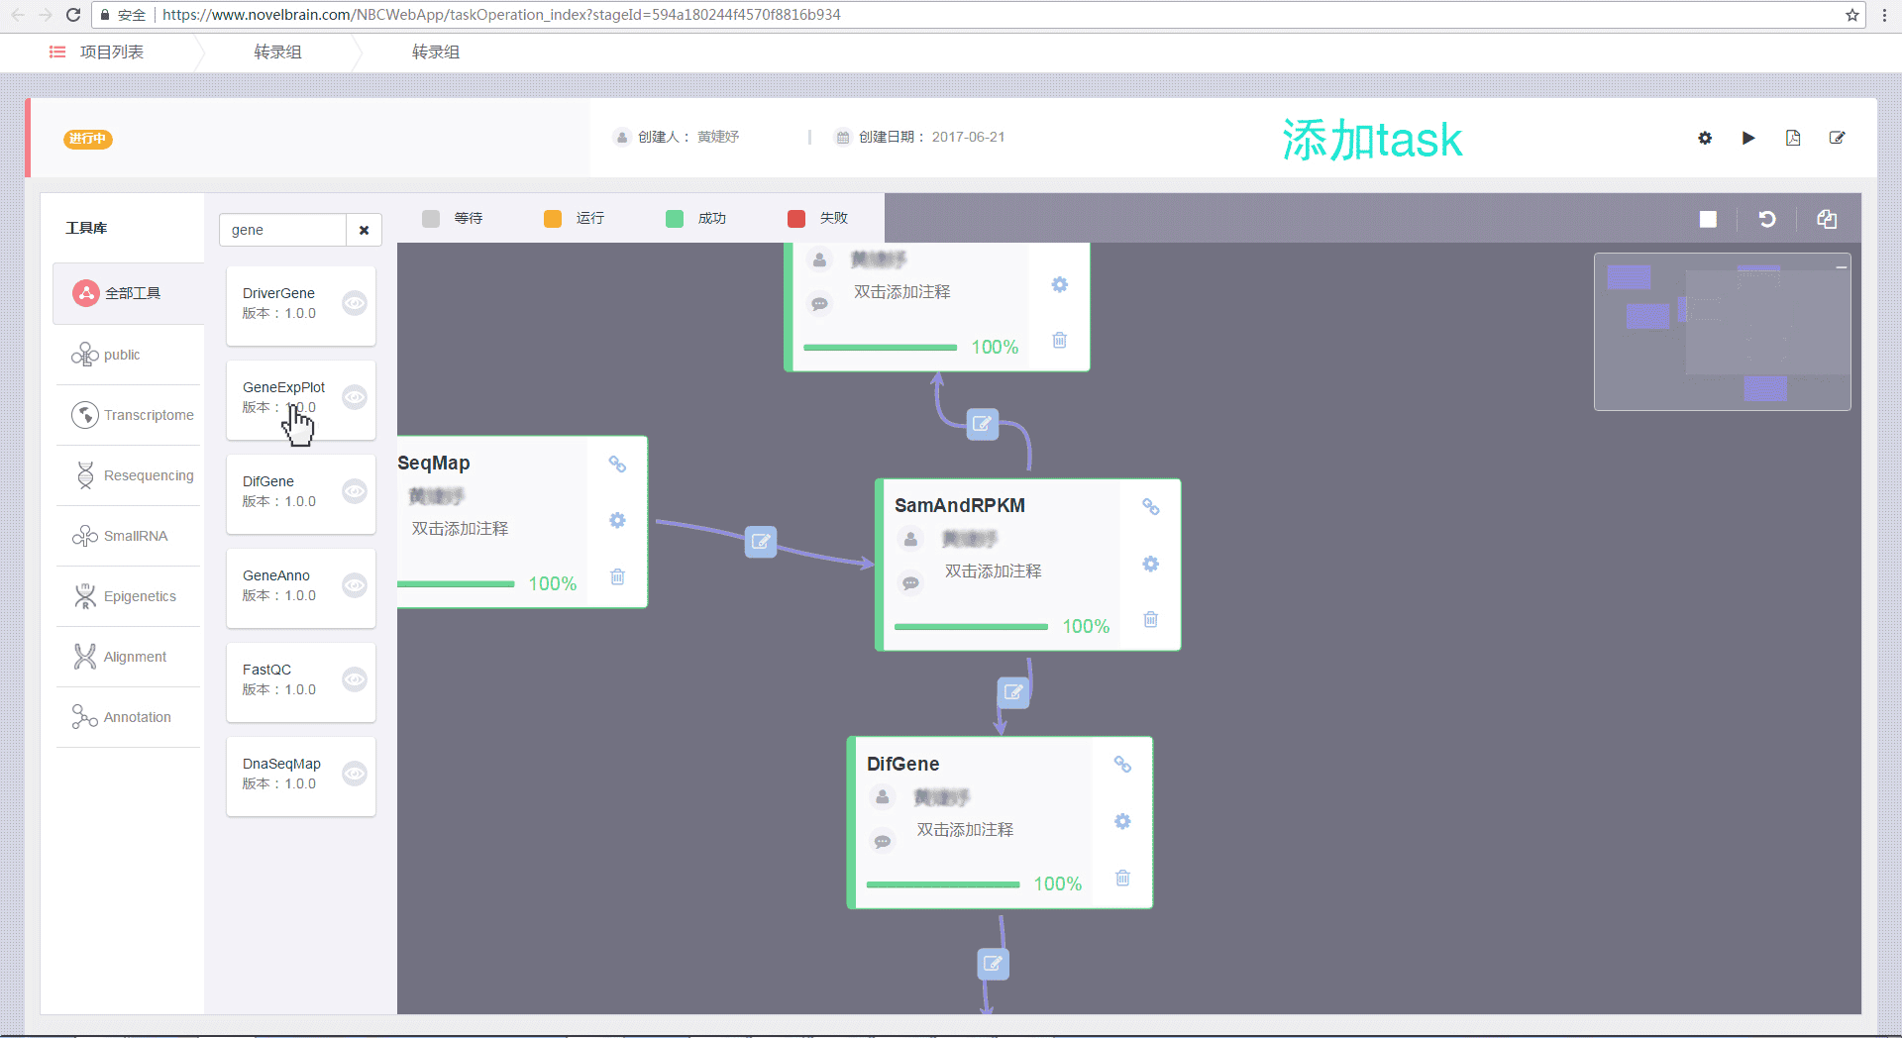Toggle visibility eye for GeneAnno tool
The image size is (1902, 1038).
point(355,585)
